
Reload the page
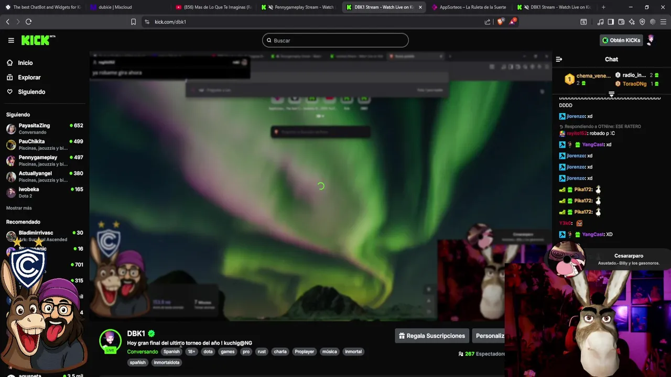(x=28, y=21)
